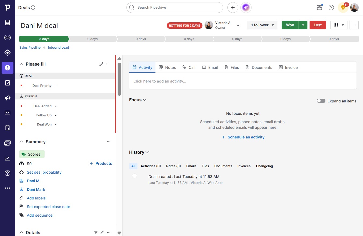This screenshot has width=363, height=236.
Task: Open the layout view switcher dropdown
Action: click(x=339, y=25)
